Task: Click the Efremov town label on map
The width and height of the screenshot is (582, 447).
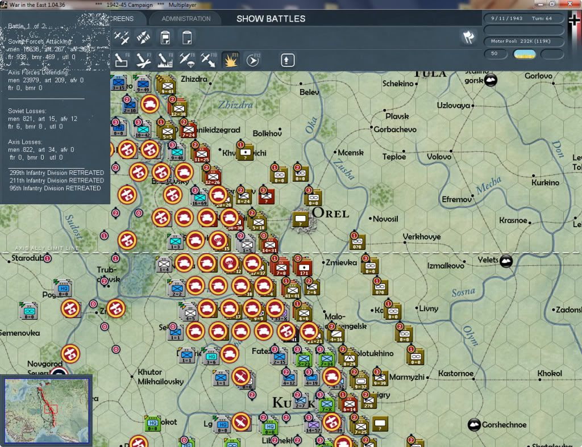Action: pyautogui.click(x=456, y=199)
